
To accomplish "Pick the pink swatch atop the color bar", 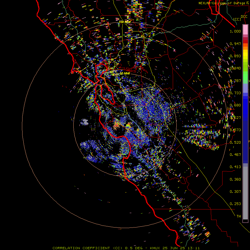I will tap(245, 29).
